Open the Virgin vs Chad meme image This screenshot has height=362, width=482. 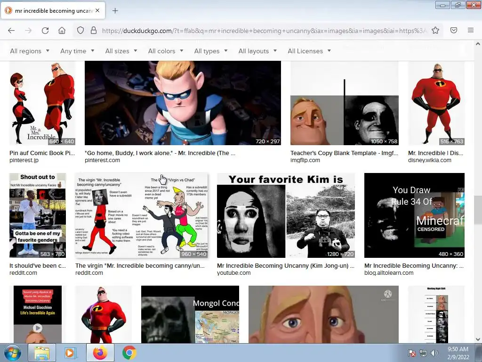[141, 215]
